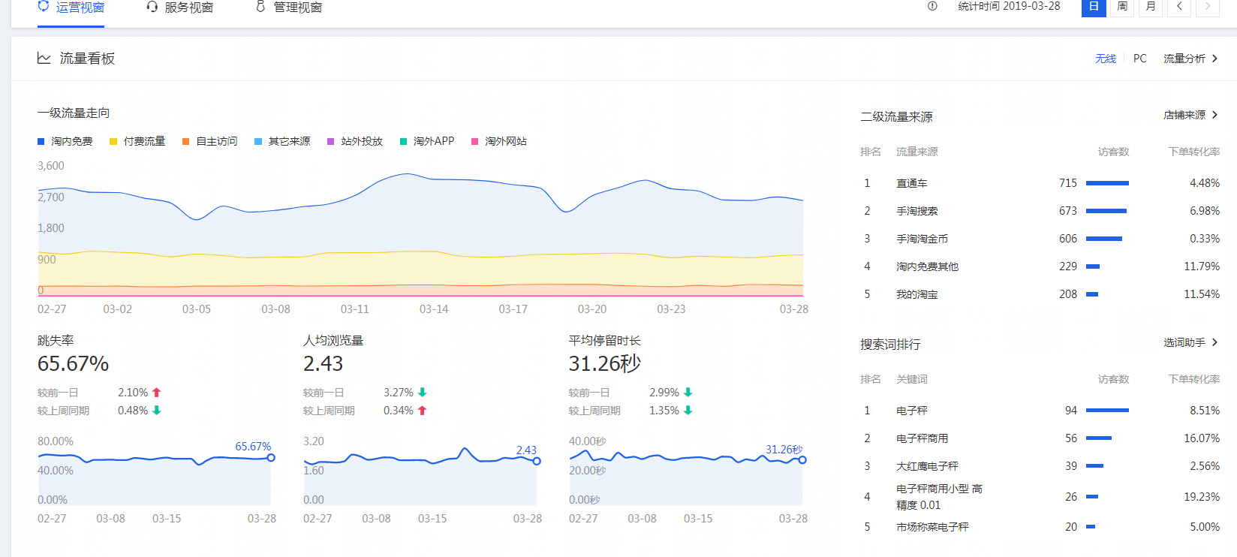Viewport: 1237px width, 557px height.
Task: Click the 流量看板 line chart icon
Action: coord(44,59)
